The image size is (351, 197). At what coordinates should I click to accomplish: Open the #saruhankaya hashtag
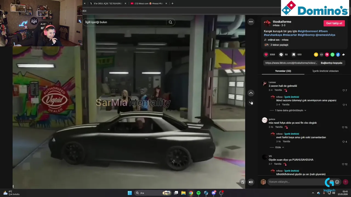[273, 35]
